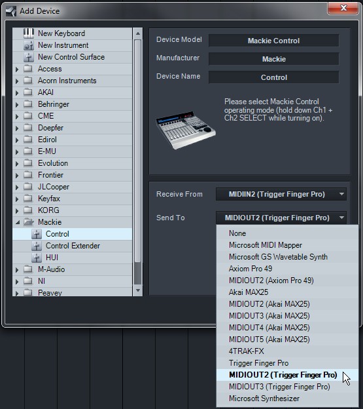The width and height of the screenshot is (363, 409).
Task: Click the Device Model field
Action: 274,41
